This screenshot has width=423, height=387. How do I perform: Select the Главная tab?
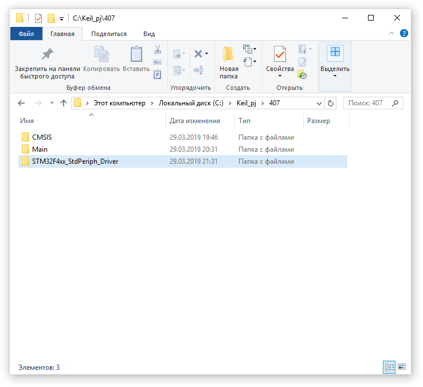tap(62, 34)
